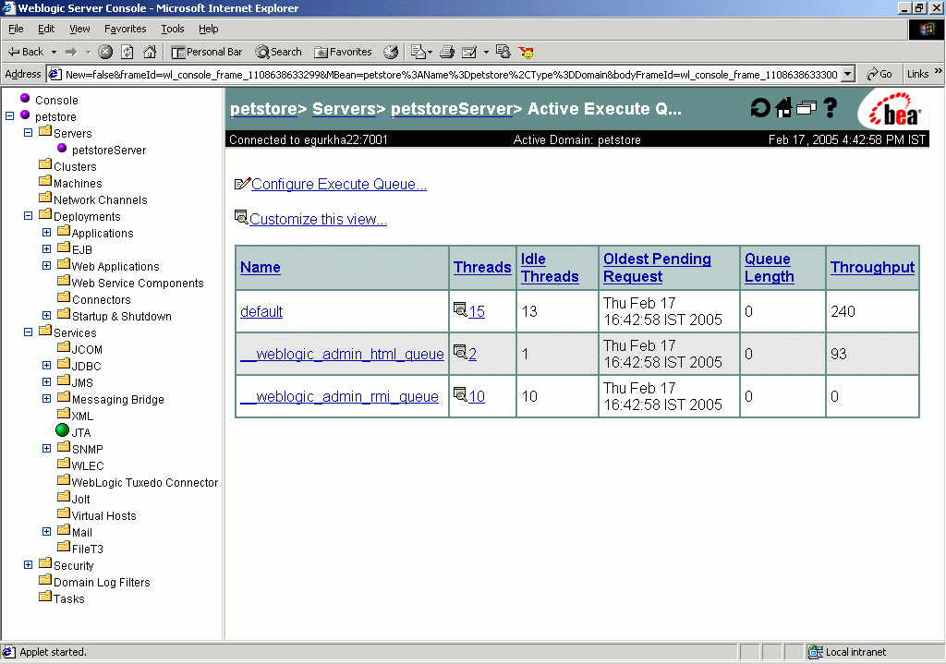Select the Virtual Hosts tree item
Viewport: 946px width, 664px height.
point(103,515)
